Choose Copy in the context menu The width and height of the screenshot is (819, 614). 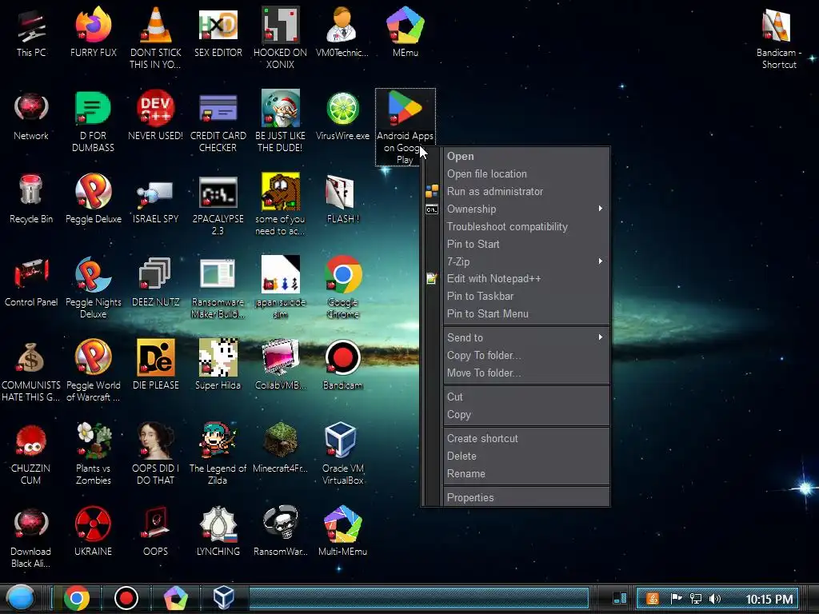526,415
